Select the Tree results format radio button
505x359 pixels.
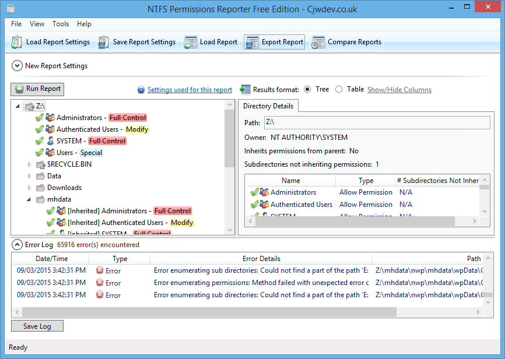click(x=307, y=90)
